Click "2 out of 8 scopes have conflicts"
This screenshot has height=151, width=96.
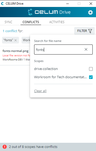(x=33, y=147)
